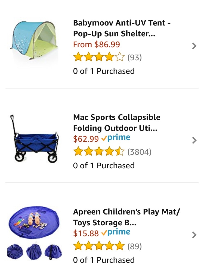View the Mac Sports wagon star rating

tap(99, 151)
